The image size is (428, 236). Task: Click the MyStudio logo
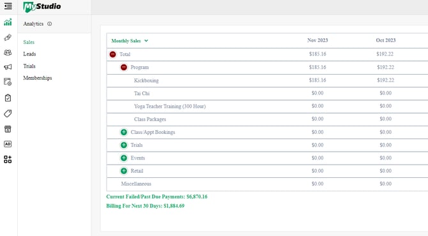coord(42,7)
